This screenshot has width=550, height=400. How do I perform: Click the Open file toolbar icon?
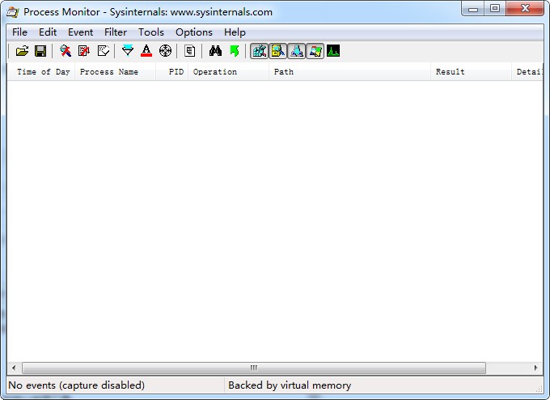(22, 51)
